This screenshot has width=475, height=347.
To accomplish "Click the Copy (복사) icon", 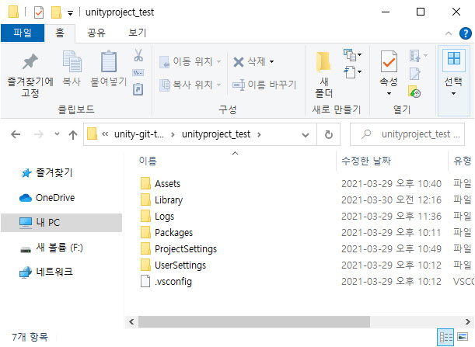I will [72, 61].
